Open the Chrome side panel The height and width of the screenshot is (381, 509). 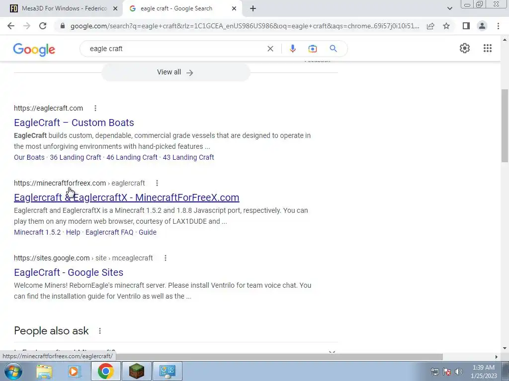coord(466,26)
